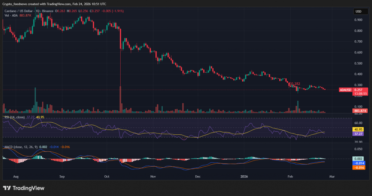This screenshot has width=372, height=196.
Task: Click the Sep label on time axis
Action: click(62, 176)
